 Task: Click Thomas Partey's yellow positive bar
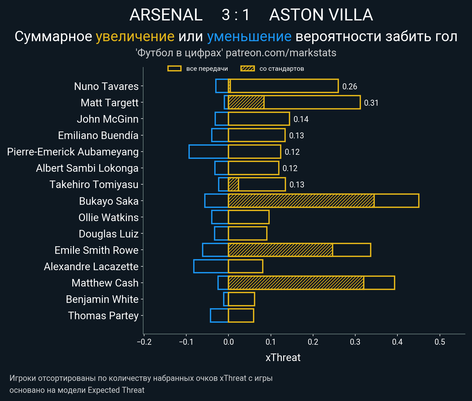point(241,315)
